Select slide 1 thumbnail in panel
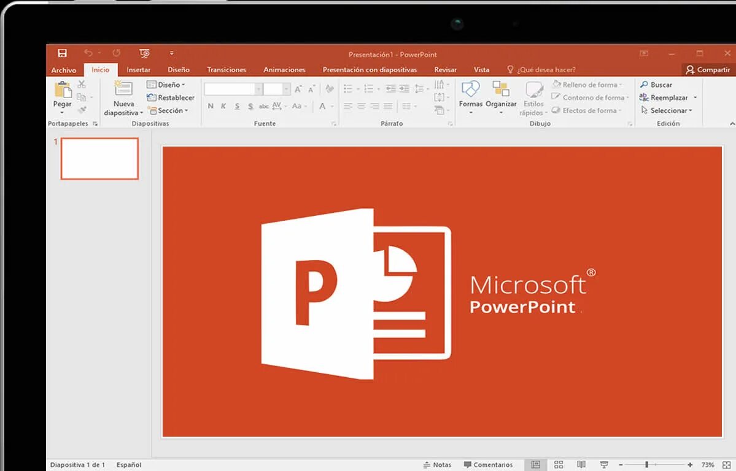This screenshot has height=471, width=736. click(x=99, y=159)
